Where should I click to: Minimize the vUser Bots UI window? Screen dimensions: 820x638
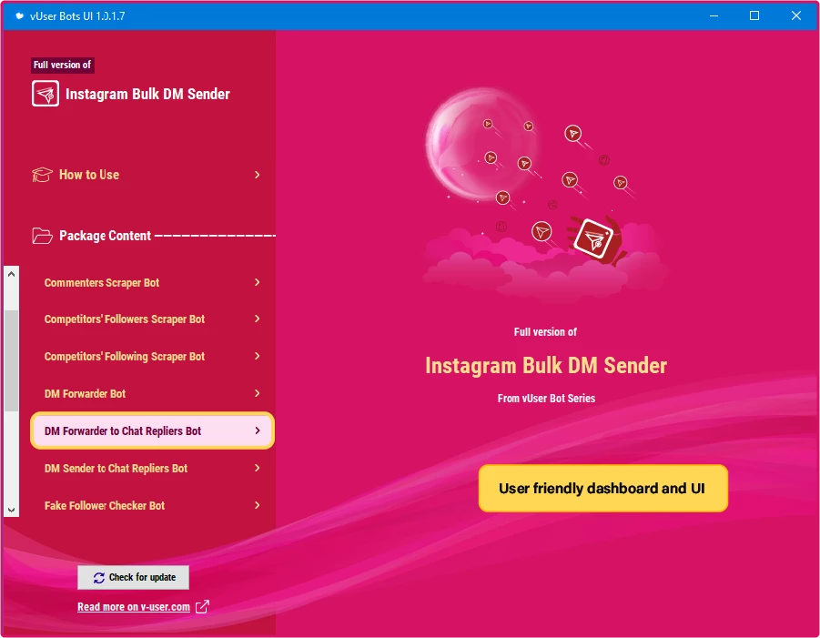pyautogui.click(x=714, y=15)
